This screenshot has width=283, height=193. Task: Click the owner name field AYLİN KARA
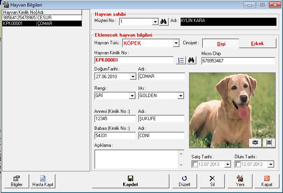point(228,22)
